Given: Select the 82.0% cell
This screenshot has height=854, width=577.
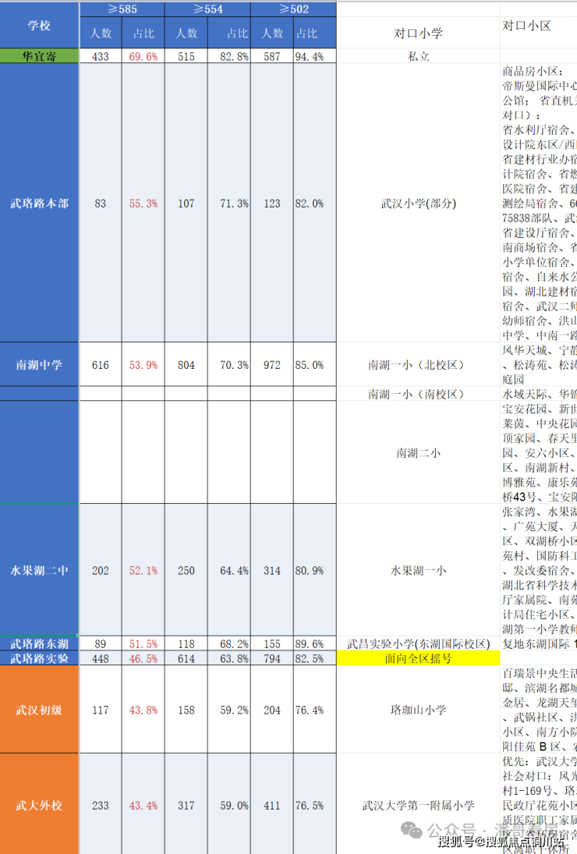Looking at the screenshot, I should [315, 203].
